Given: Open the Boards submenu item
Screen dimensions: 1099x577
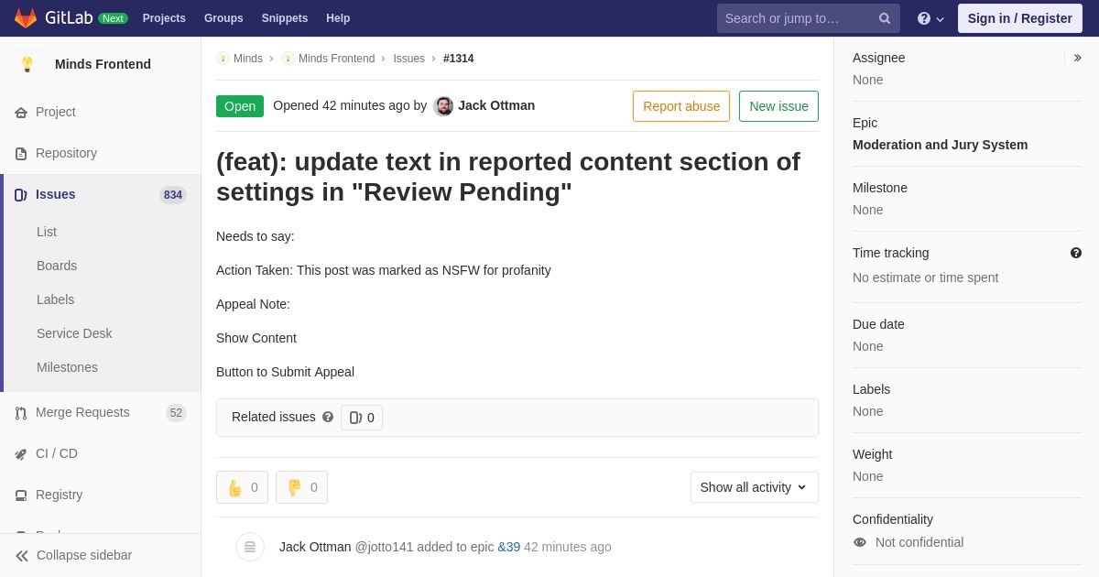Looking at the screenshot, I should point(57,266).
